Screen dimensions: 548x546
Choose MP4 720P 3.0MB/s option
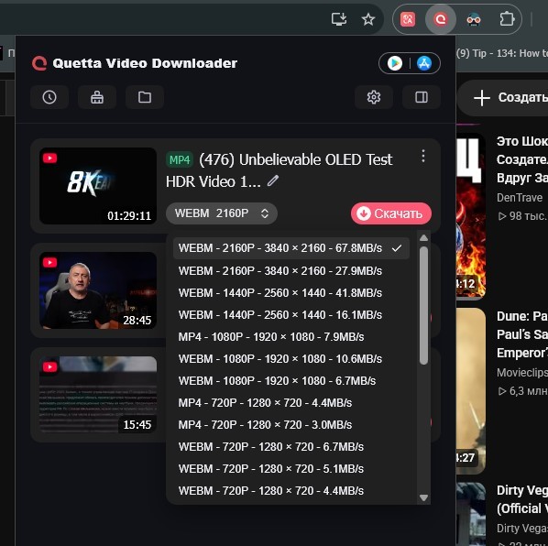290,425
